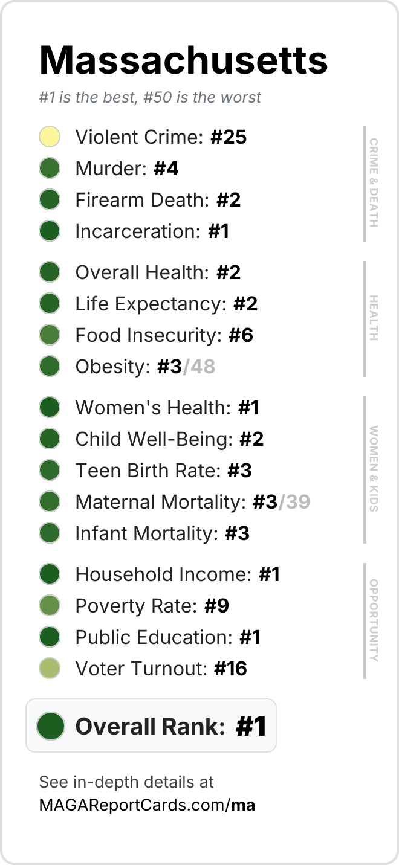Select the Massachusetts title heading
The height and width of the screenshot is (865, 399).
[184, 60]
